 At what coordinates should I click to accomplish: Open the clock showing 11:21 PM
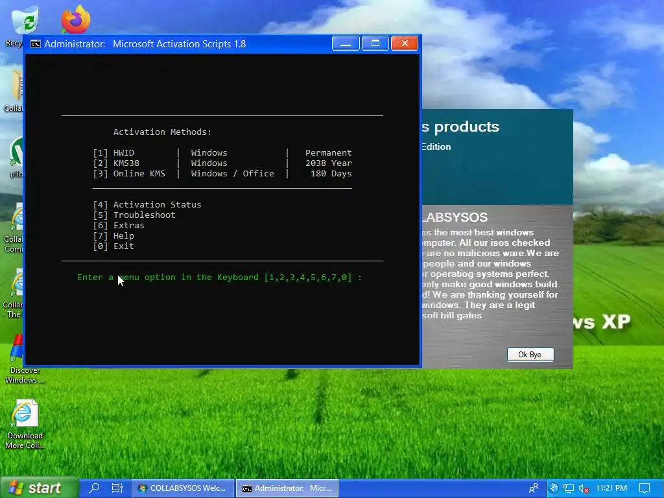click(611, 488)
